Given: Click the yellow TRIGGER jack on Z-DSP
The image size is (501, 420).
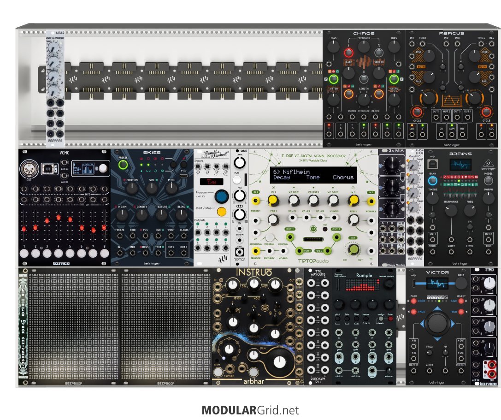Looking at the screenshot, I should [256, 251].
